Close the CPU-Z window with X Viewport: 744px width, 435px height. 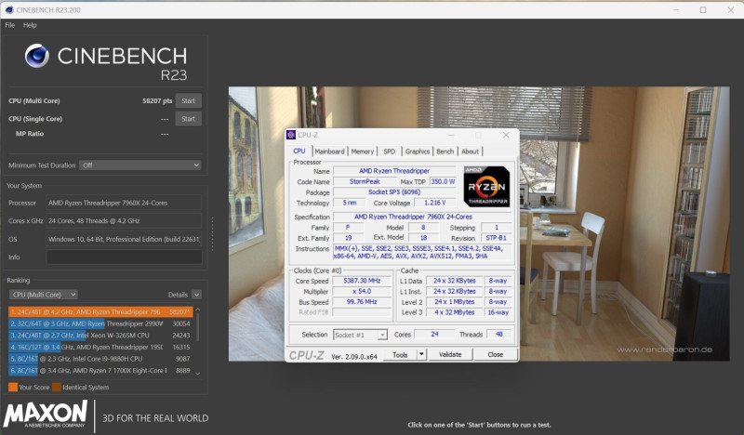tap(506, 135)
